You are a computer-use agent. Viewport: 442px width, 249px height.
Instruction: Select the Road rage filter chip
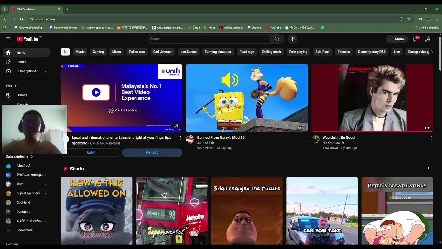click(247, 52)
